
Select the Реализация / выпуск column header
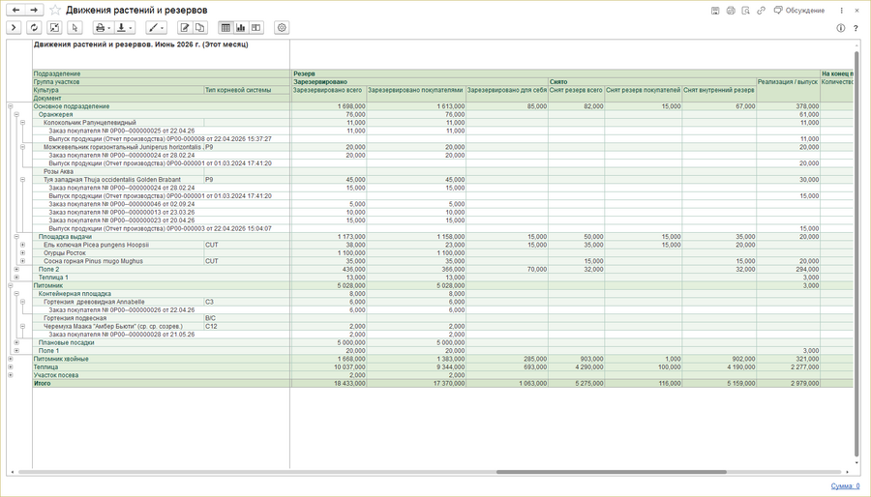pos(788,90)
